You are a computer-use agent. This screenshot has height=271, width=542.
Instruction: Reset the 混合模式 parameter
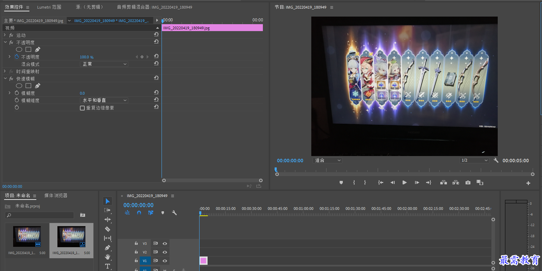click(156, 64)
